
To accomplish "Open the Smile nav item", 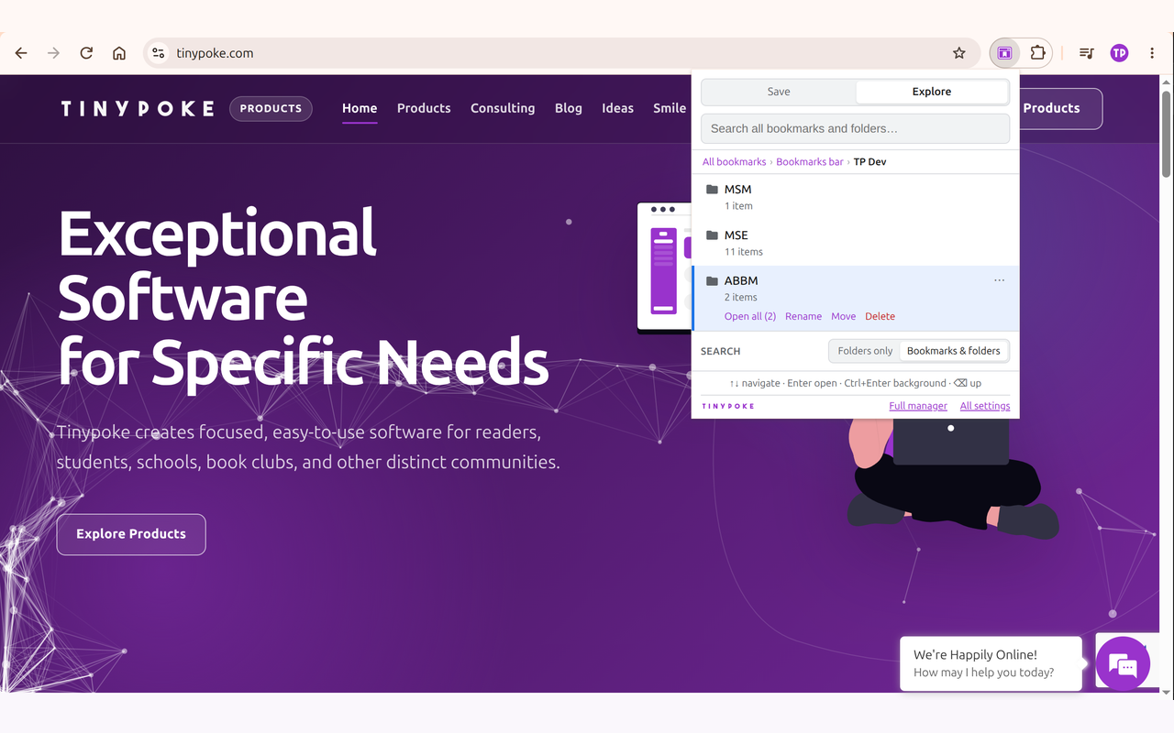I will pos(670,108).
